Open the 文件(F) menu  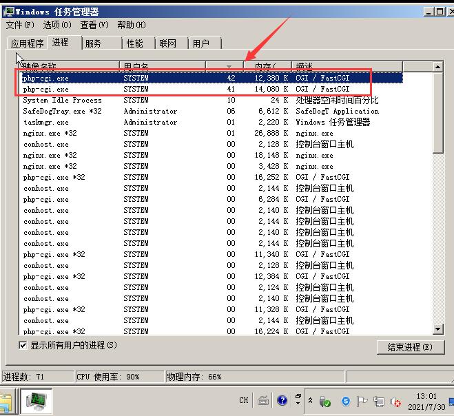(20, 25)
